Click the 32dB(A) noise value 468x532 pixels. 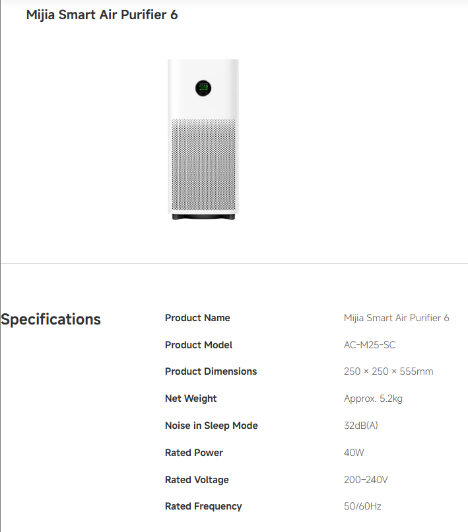pos(361,426)
